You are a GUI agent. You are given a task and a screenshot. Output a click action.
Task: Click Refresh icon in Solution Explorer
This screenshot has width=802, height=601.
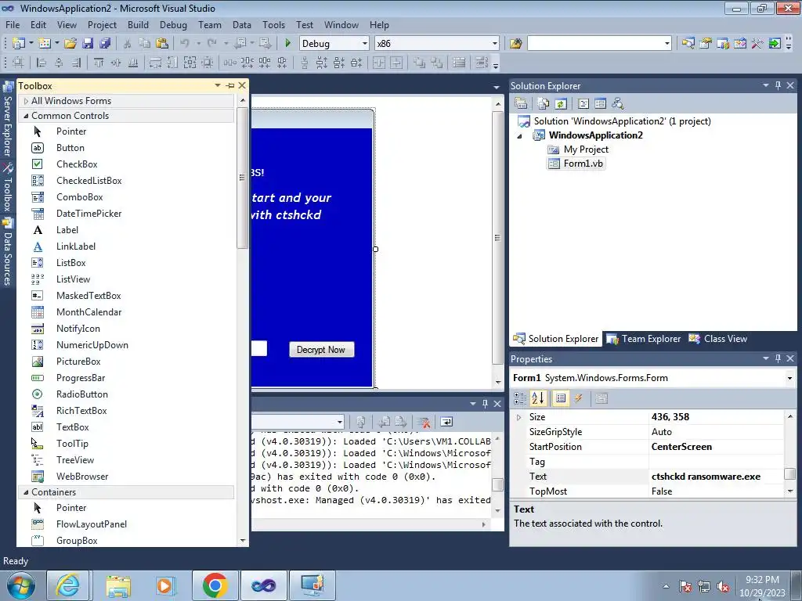click(561, 104)
